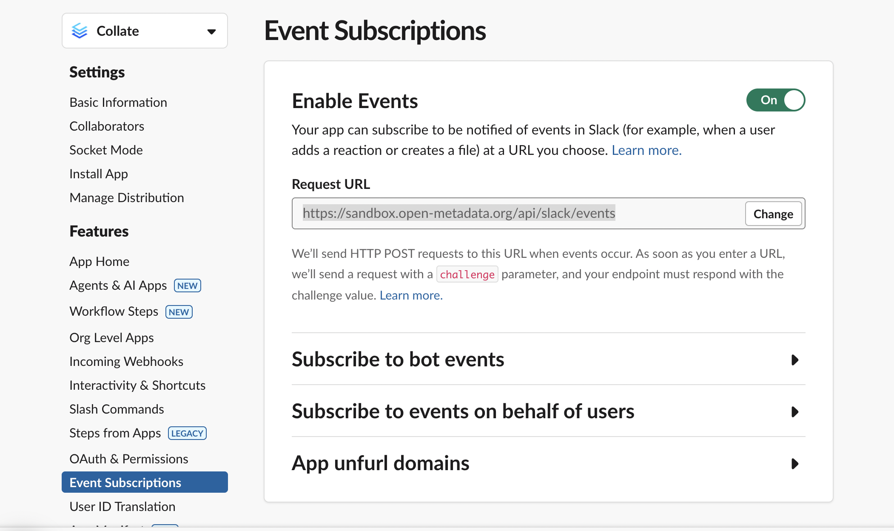Click Learn more link after challenge value text
The width and height of the screenshot is (894, 531).
click(x=411, y=295)
